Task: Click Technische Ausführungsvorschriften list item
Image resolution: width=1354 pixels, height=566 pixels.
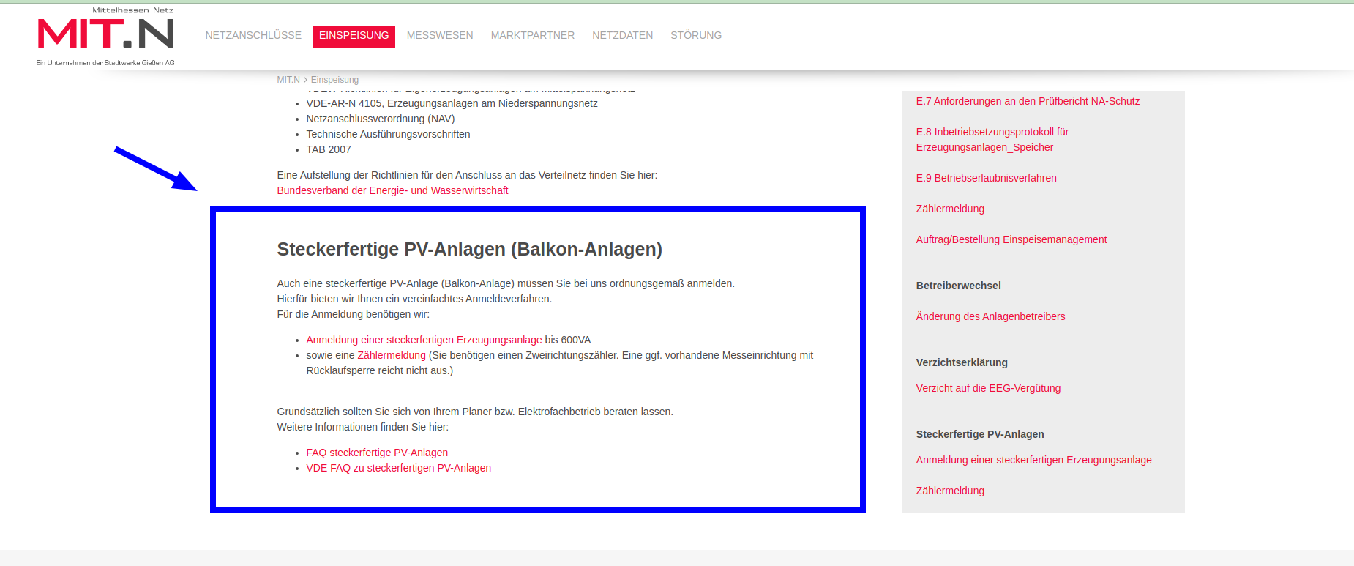Action: pyautogui.click(x=388, y=134)
